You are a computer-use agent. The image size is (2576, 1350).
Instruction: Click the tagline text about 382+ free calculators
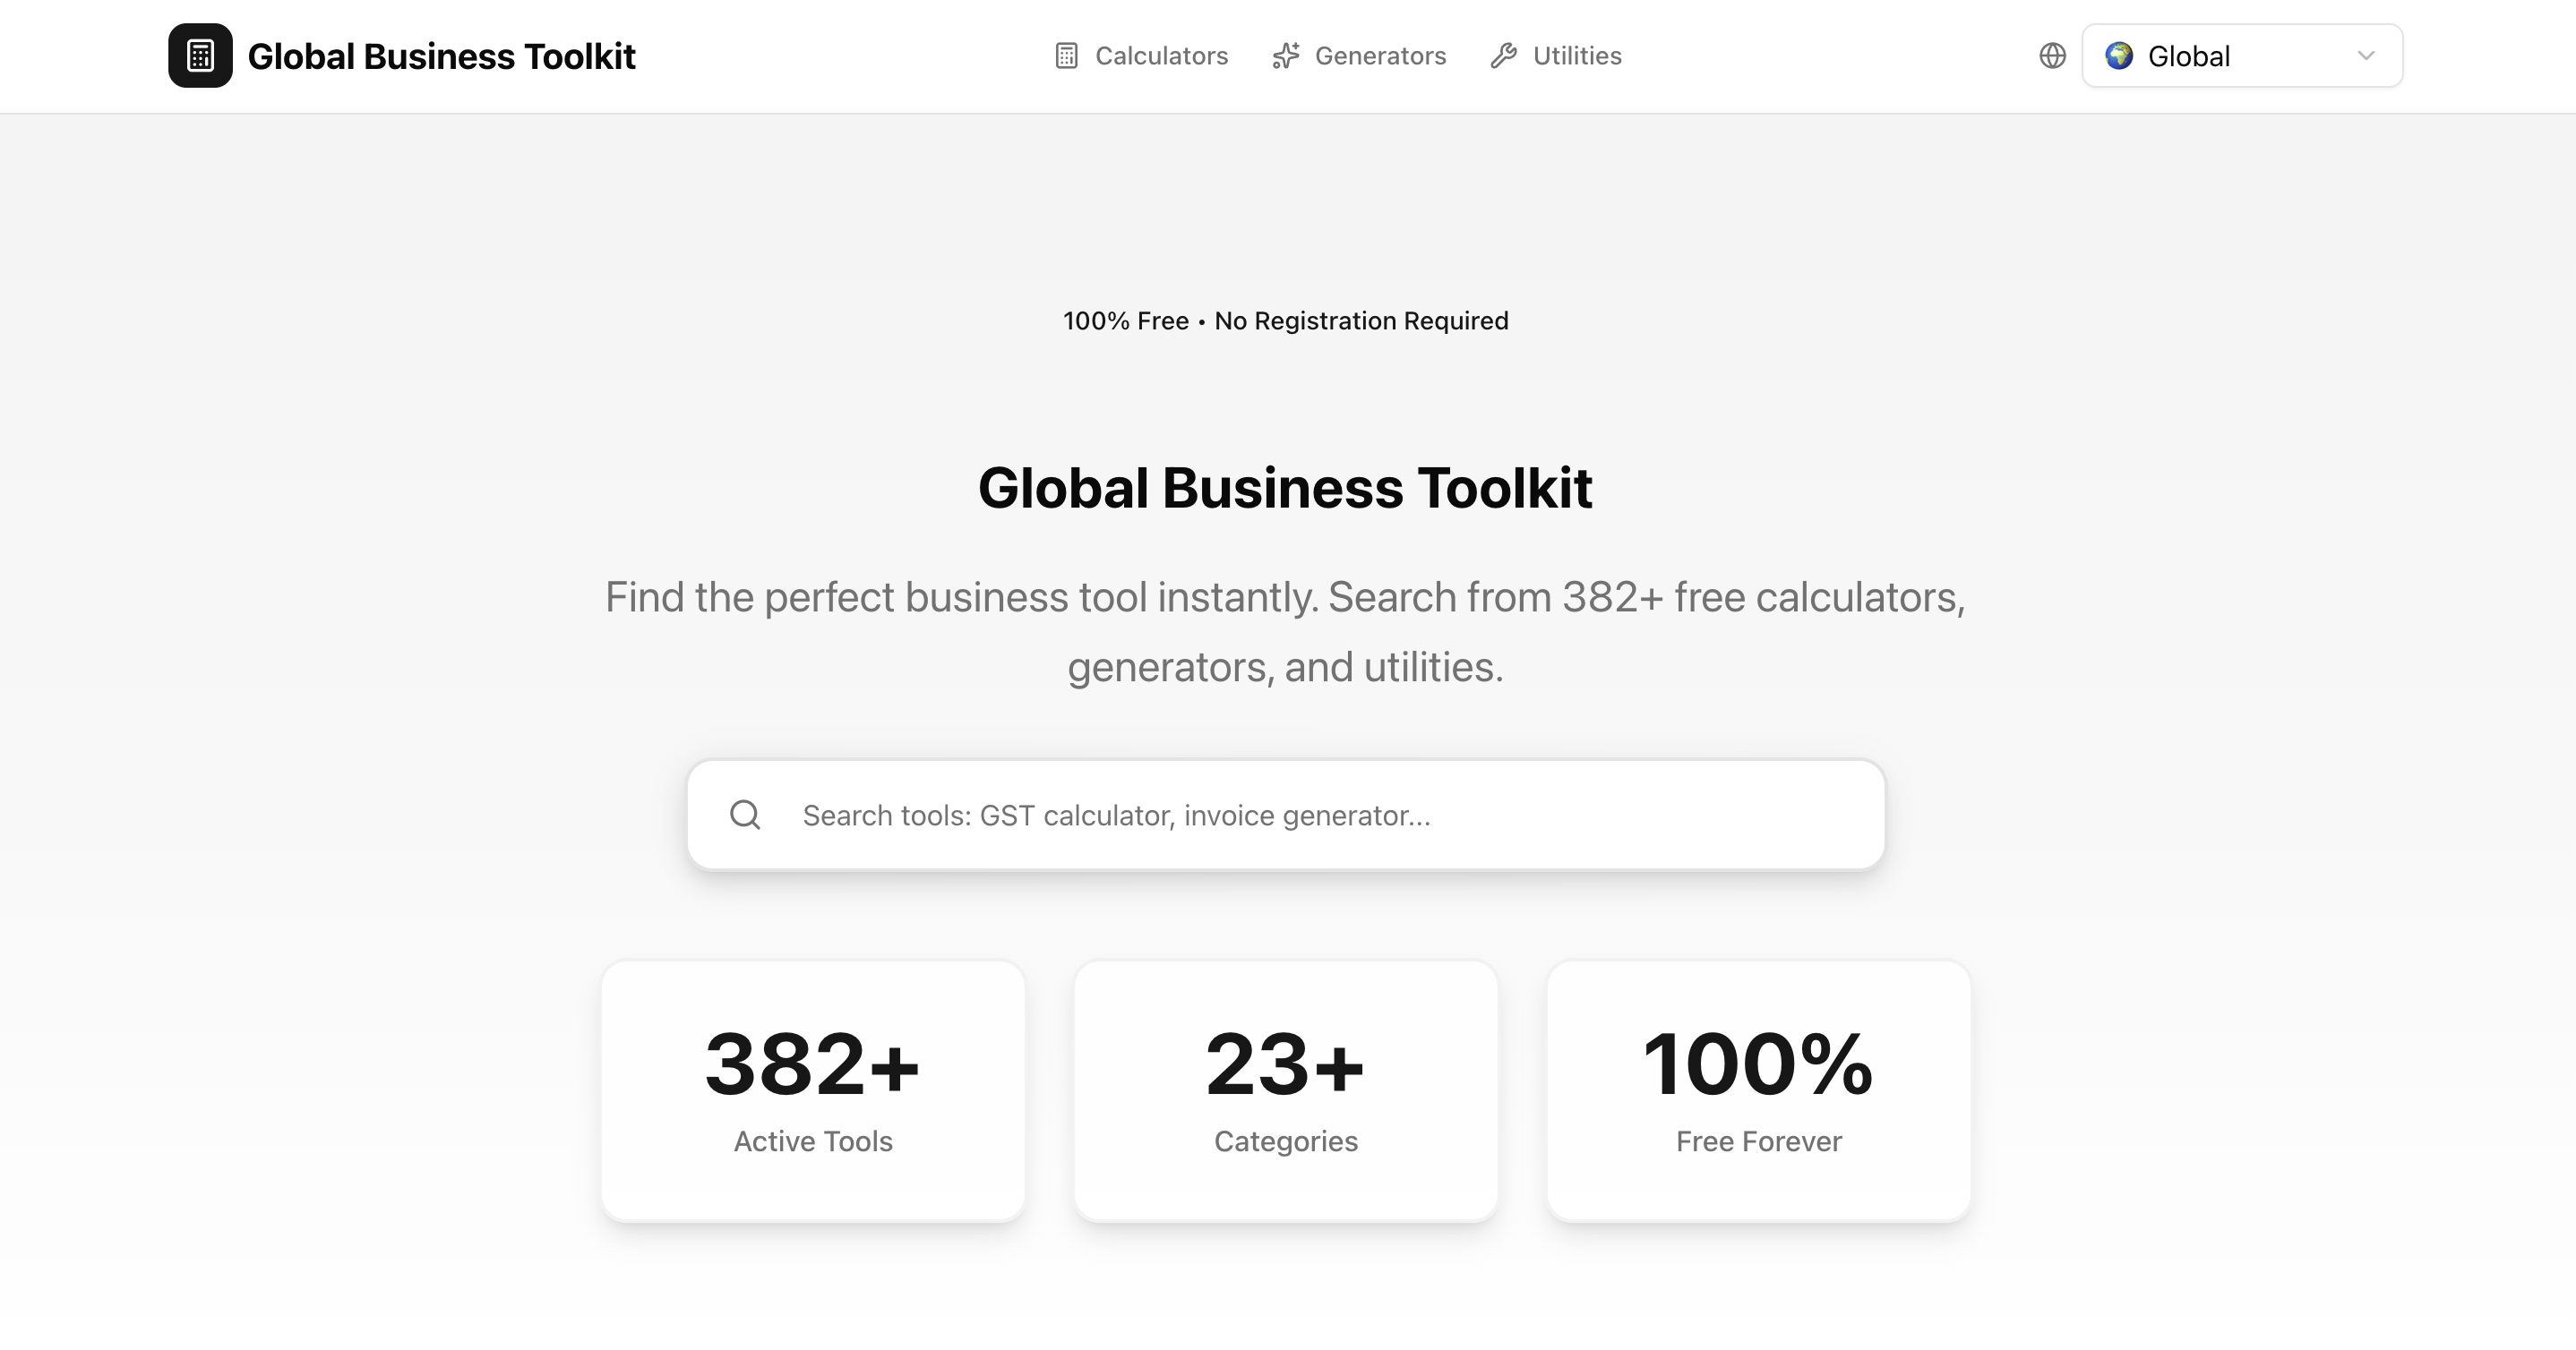point(1286,630)
